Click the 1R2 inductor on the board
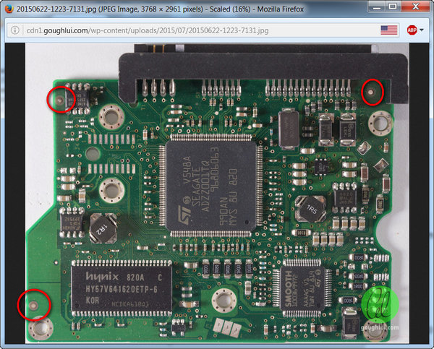The width and height of the screenshot is (434, 349). point(103,228)
